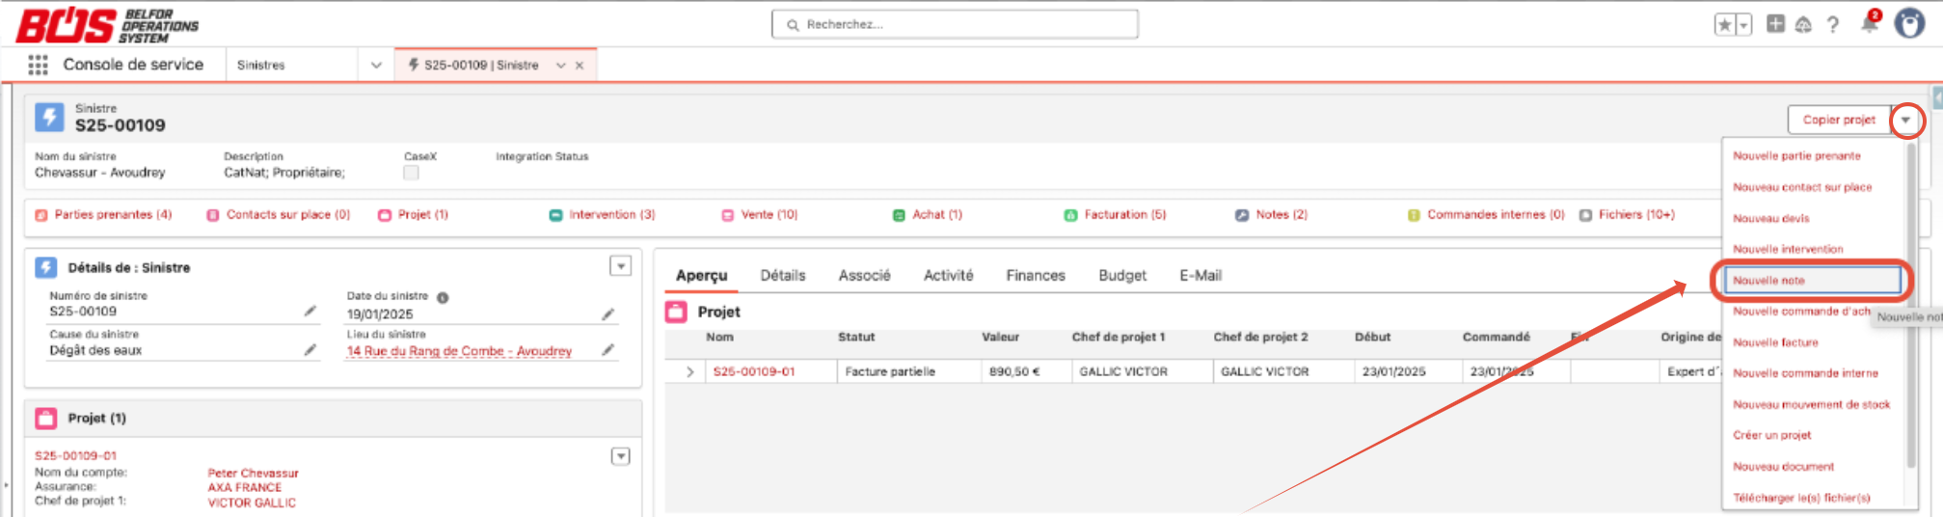Switch to the Activité tab
The image size is (1943, 517).
(x=948, y=276)
